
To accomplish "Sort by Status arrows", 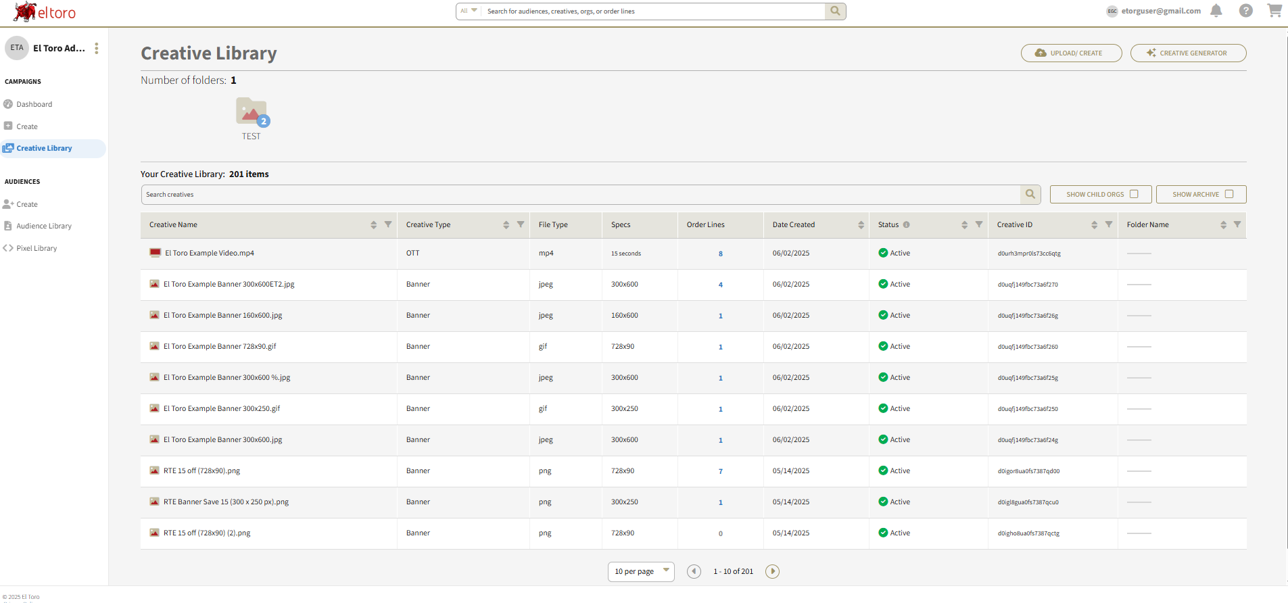I will (965, 225).
